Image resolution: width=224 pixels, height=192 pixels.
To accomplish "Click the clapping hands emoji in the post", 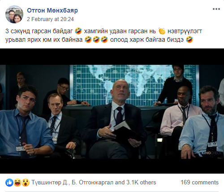I will (x=162, y=31).
